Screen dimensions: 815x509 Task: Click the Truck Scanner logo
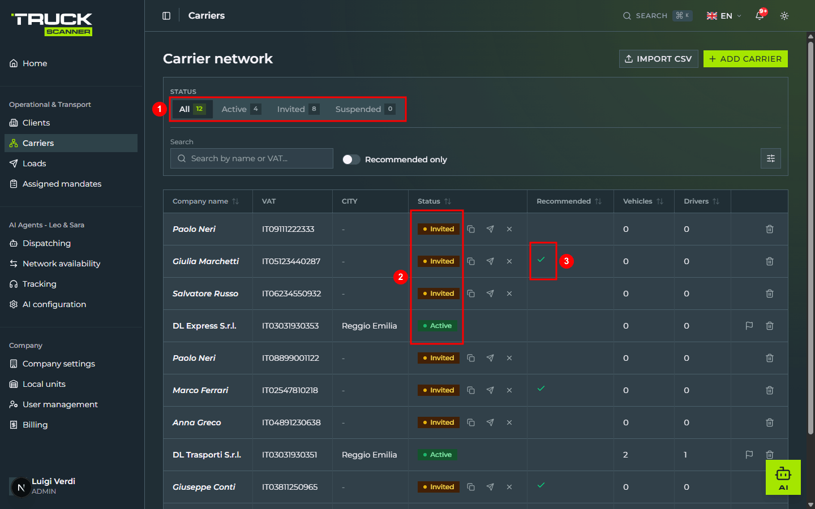52,24
